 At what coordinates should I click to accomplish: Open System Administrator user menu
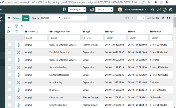(132, 10)
